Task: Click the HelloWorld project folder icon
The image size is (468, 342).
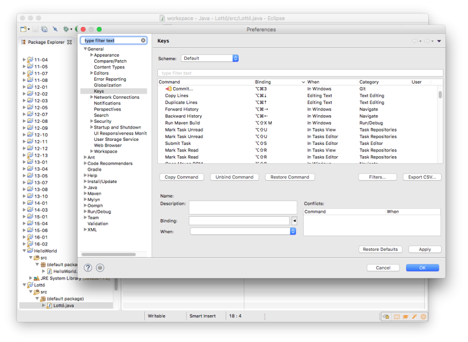Action: click(x=30, y=251)
